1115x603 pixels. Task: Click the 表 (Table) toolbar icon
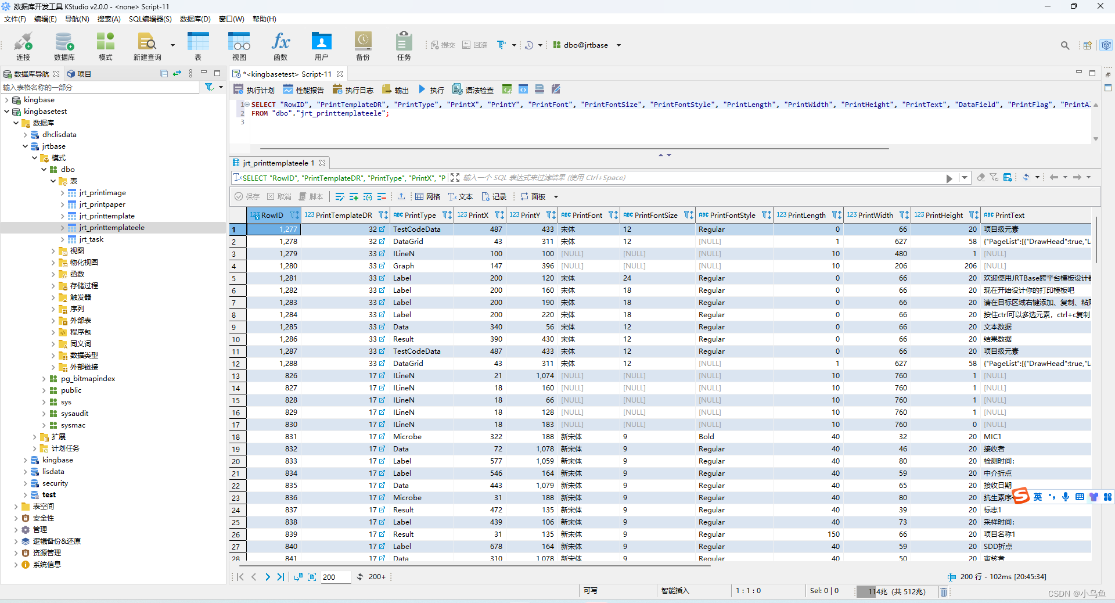(x=198, y=46)
